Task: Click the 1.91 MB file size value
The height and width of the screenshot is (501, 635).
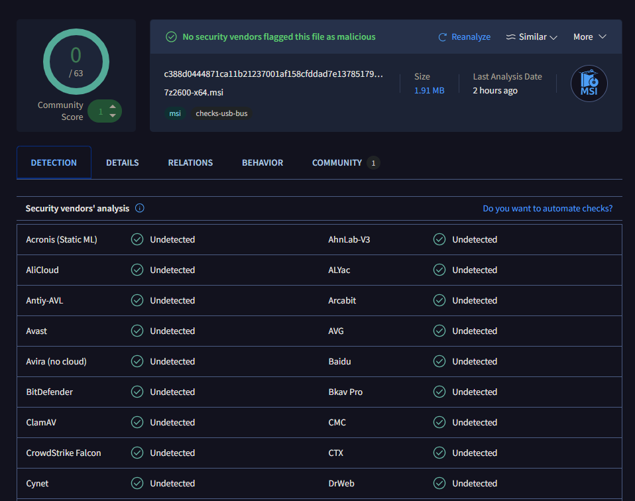Action: (x=429, y=91)
